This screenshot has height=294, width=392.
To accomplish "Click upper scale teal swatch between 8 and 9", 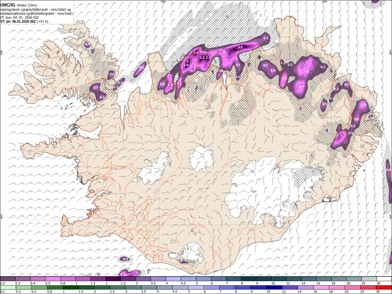I will tap(248, 279).
